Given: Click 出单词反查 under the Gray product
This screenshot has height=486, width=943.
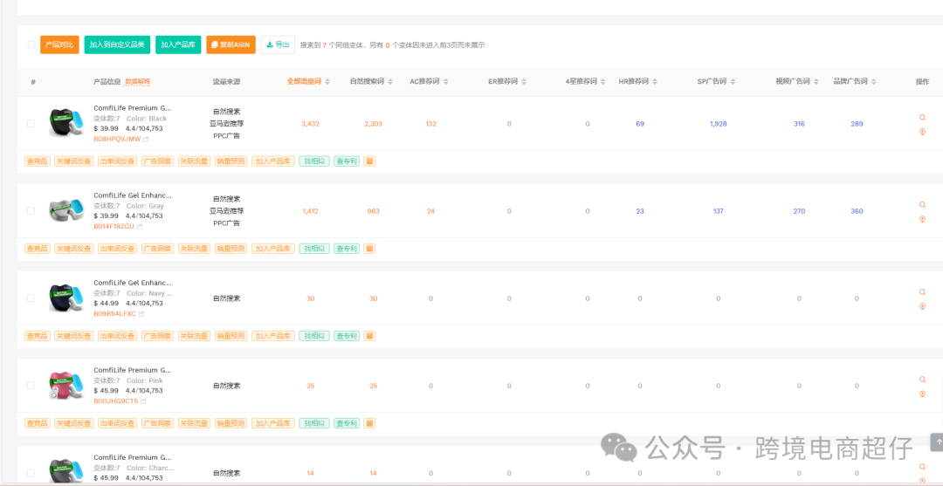Looking at the screenshot, I should [117, 248].
